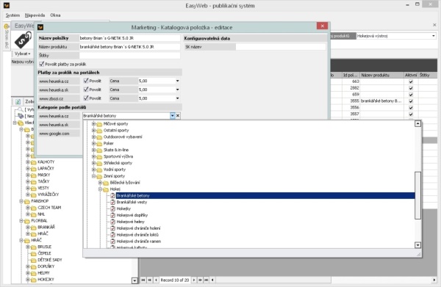
Task: Select LAPAČKY folder icon in main tree
Action: point(34,169)
